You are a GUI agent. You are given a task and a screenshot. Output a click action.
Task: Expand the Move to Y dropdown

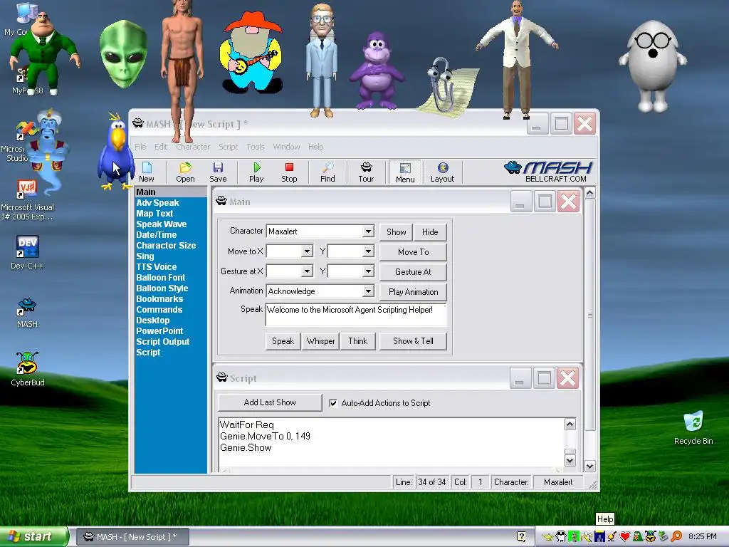coord(368,251)
